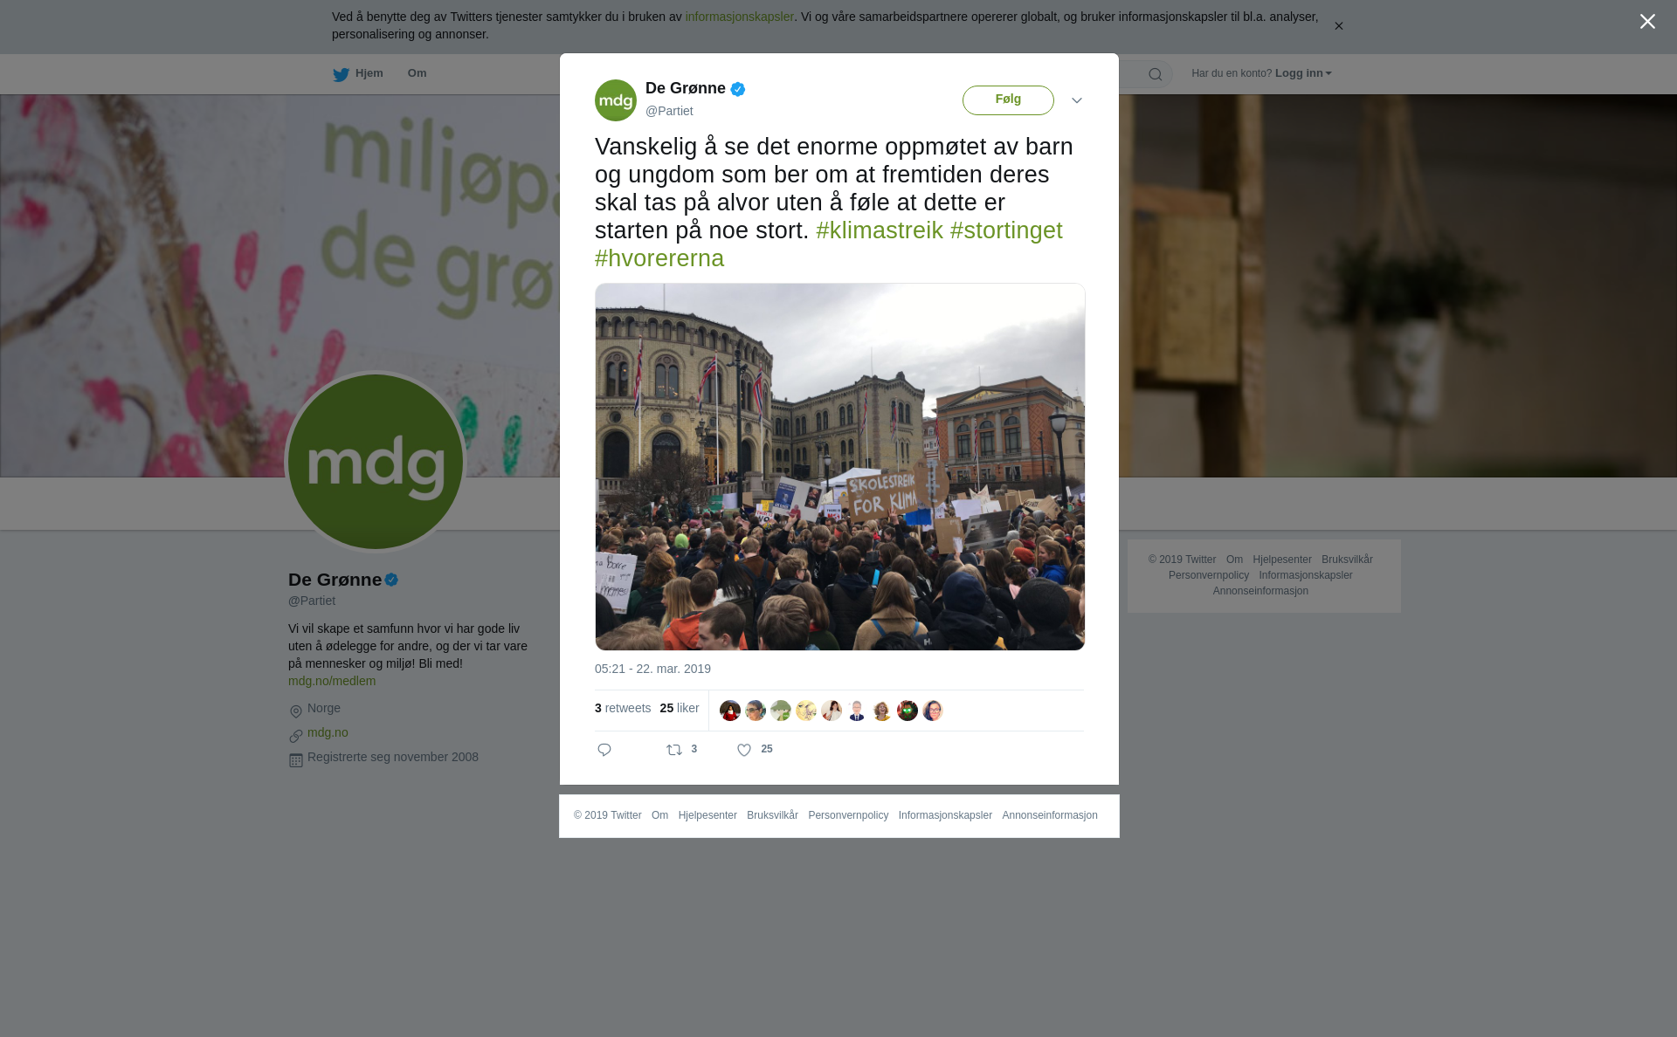Image resolution: width=1677 pixels, height=1037 pixels.
Task: Dismiss the cookie notice banner
Action: pos(1338,26)
